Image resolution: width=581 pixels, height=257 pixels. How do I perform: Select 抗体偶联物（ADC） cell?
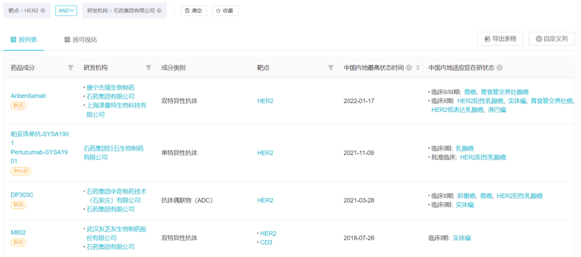[187, 200]
